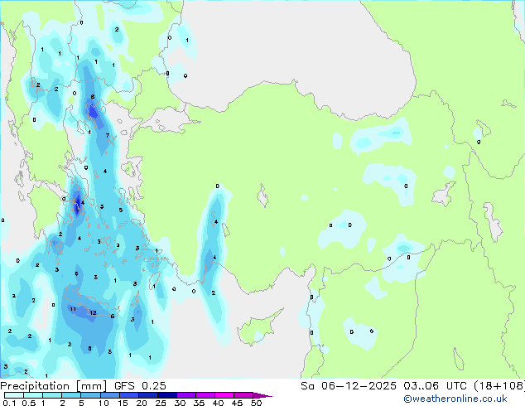Pick the 35–40 mm violet legend swatch
This screenshot has width=525, height=406.
(x=205, y=395)
